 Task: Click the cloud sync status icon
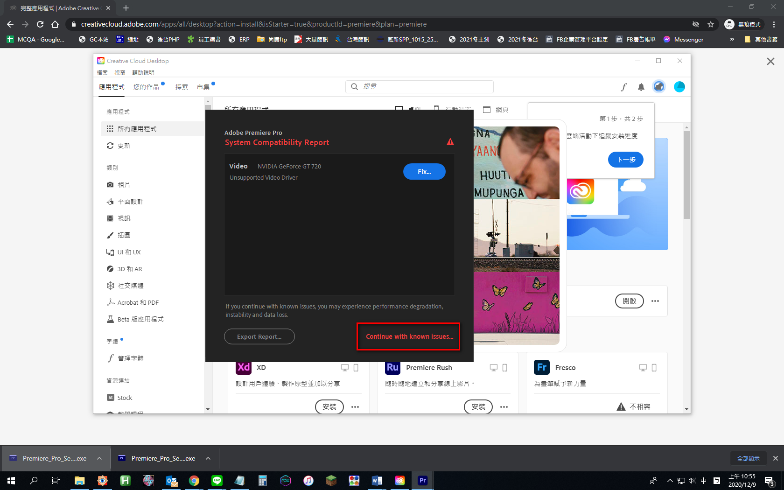click(x=658, y=87)
